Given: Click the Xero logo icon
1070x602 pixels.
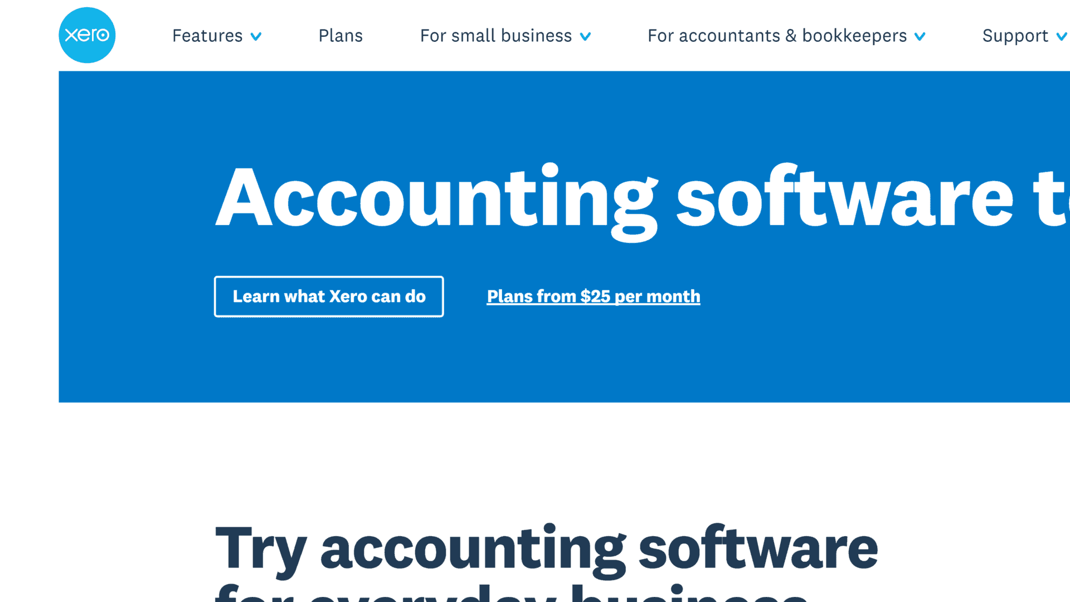Looking at the screenshot, I should point(87,35).
